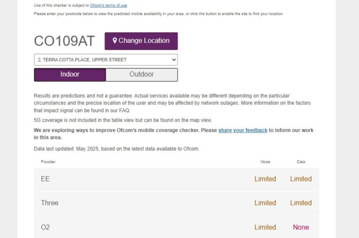Click the Voice column header

coord(265,162)
